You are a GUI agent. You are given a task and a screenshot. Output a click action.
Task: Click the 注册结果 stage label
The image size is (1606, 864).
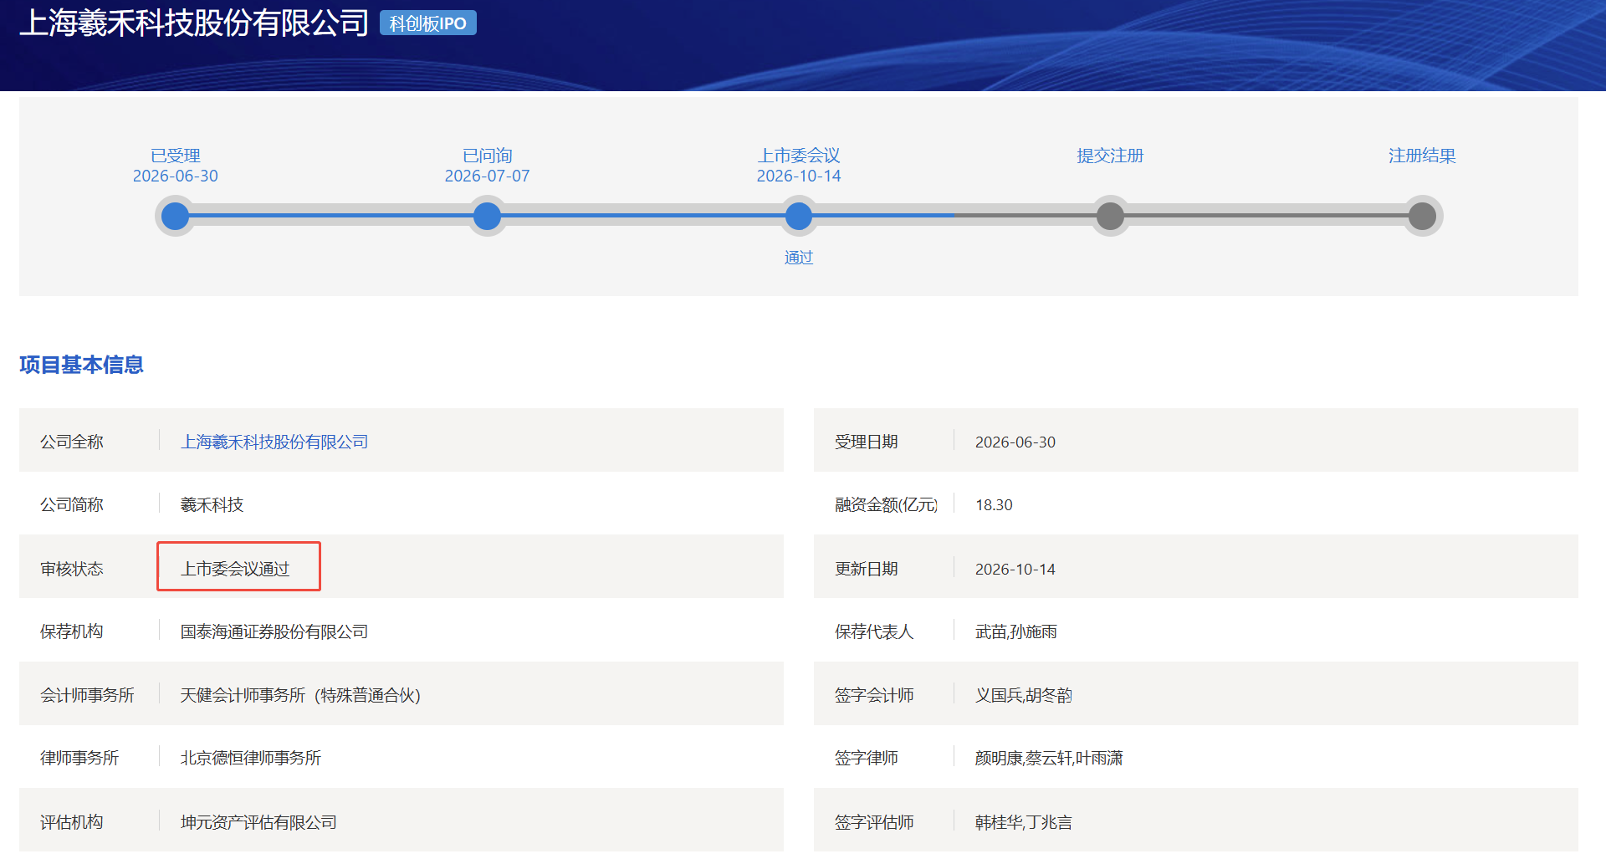coord(1422,156)
